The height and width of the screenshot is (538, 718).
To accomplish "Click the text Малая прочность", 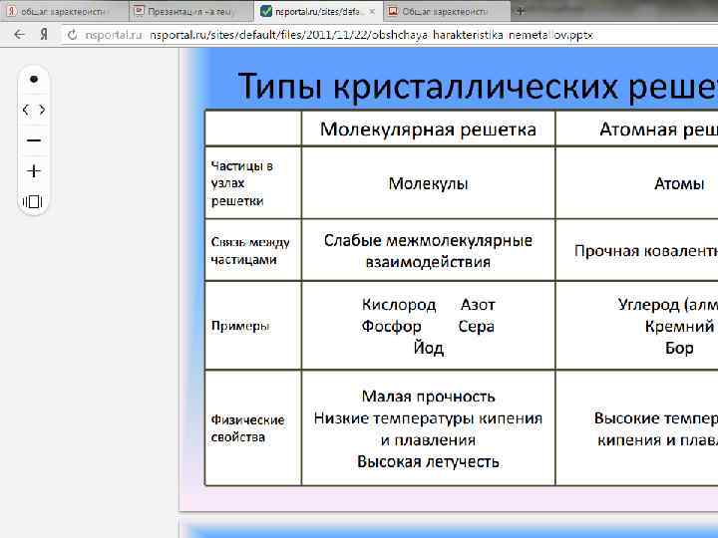I will (428, 397).
